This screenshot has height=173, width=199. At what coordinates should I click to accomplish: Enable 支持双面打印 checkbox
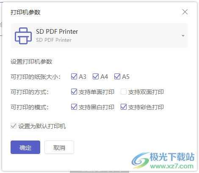[x=124, y=92]
